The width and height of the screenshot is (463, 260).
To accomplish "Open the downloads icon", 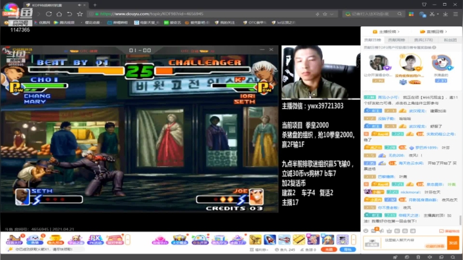I will click(x=445, y=14).
